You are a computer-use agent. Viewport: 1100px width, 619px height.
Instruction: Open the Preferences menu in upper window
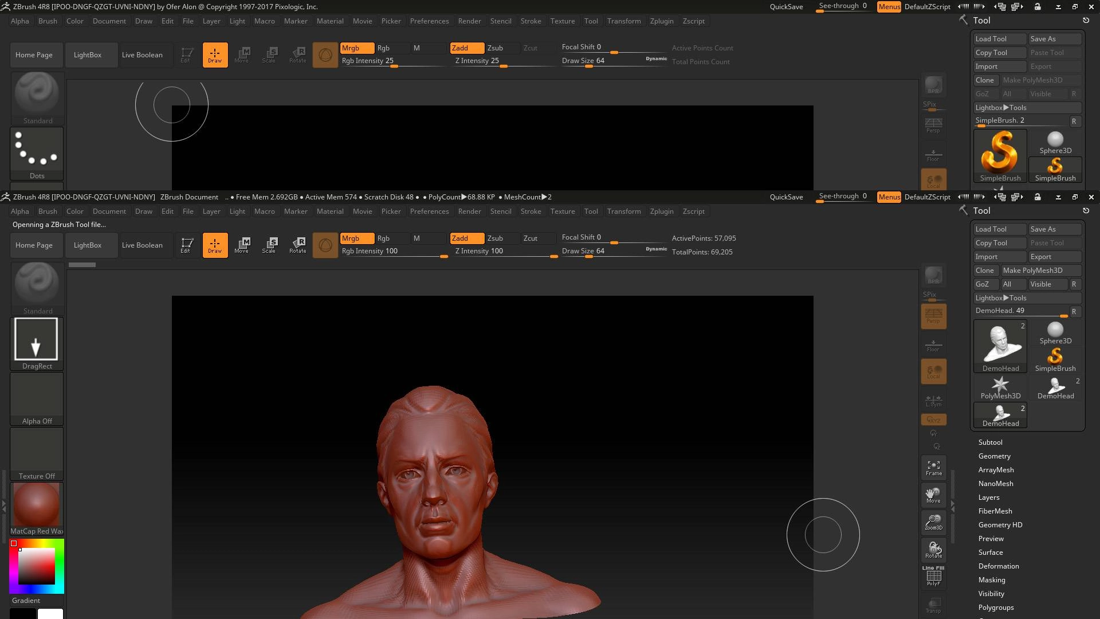click(x=429, y=21)
